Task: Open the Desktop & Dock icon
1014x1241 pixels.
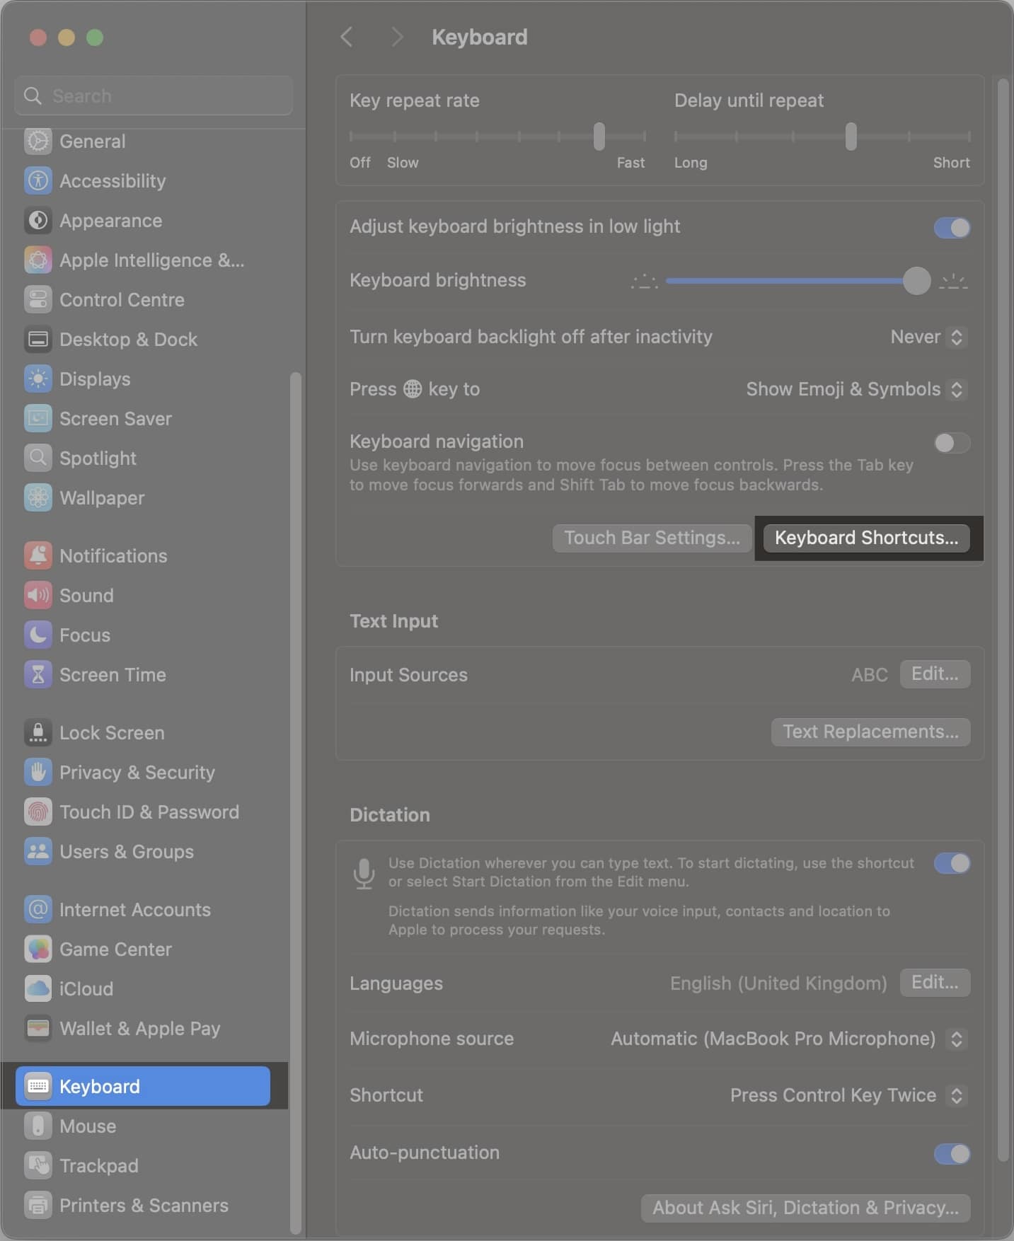Action: tap(38, 340)
